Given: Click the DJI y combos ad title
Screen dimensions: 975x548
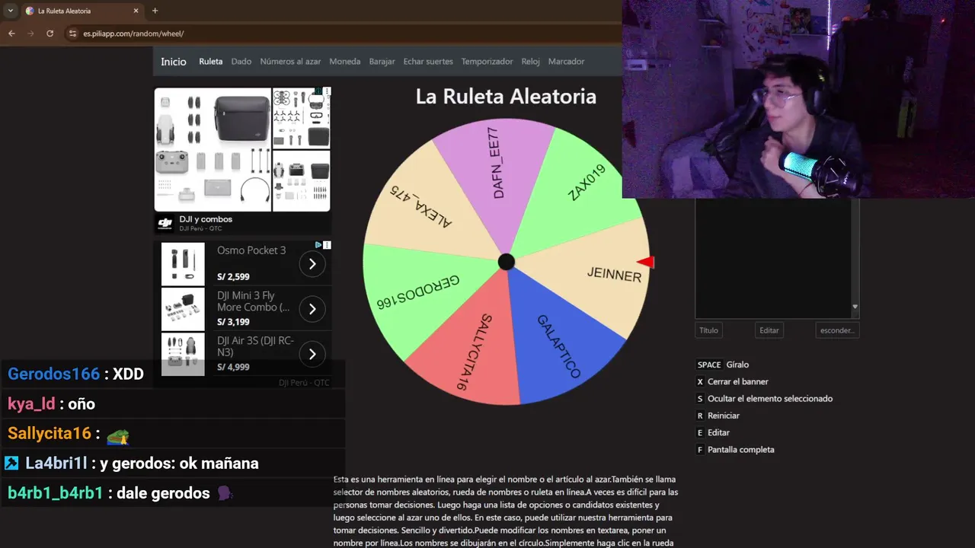Looking at the screenshot, I should pos(206,219).
